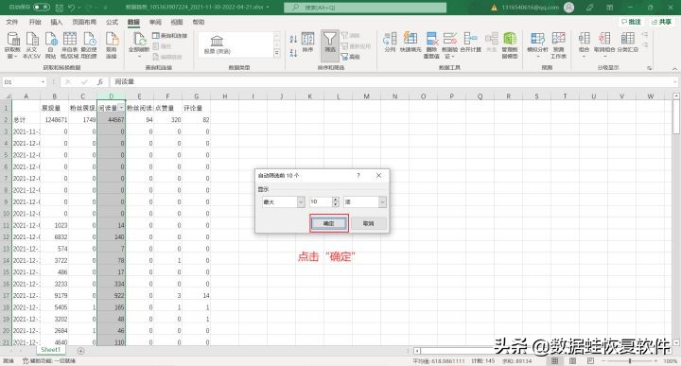This screenshot has height=366, width=681.
Task: Collapse the ribbon with the chevron
Action: coord(674,69)
